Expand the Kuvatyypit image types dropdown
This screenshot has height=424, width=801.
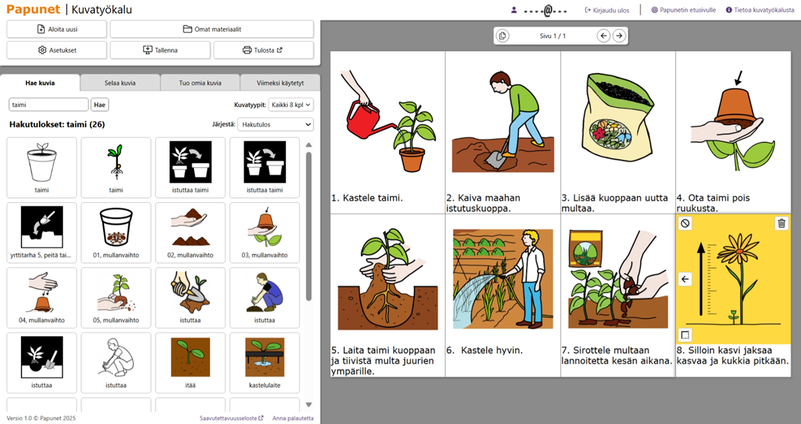pyautogui.click(x=292, y=105)
